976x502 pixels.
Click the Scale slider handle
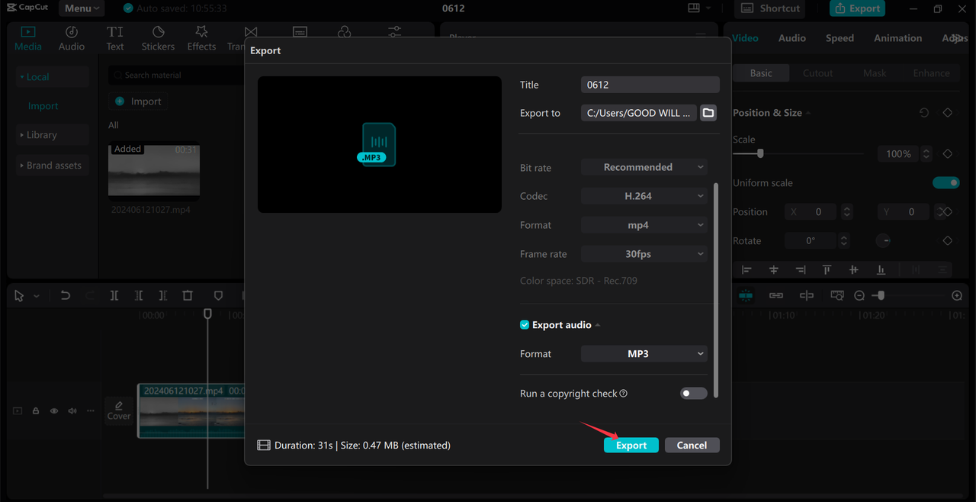760,153
